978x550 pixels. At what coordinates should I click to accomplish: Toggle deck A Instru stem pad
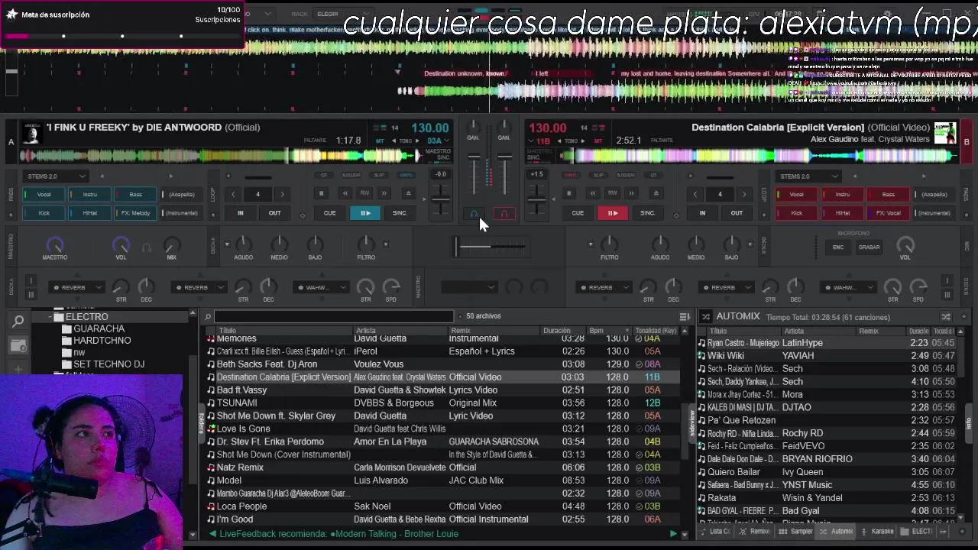tap(89, 194)
